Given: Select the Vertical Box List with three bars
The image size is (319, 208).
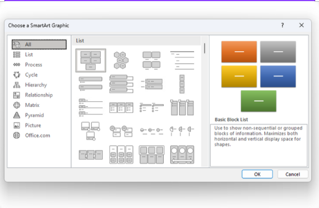Looking at the screenshot, I should click(121, 83).
